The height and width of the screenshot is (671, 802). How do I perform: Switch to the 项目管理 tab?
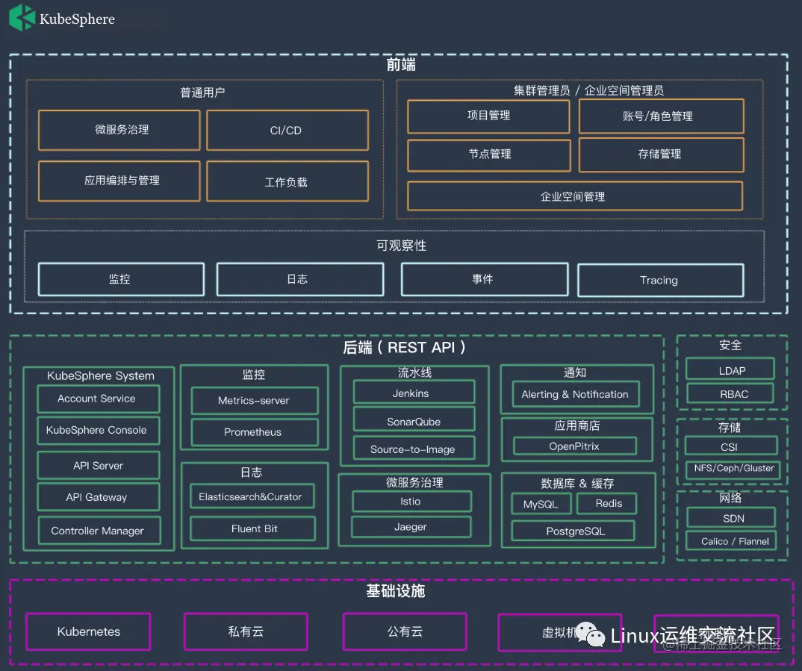[488, 116]
